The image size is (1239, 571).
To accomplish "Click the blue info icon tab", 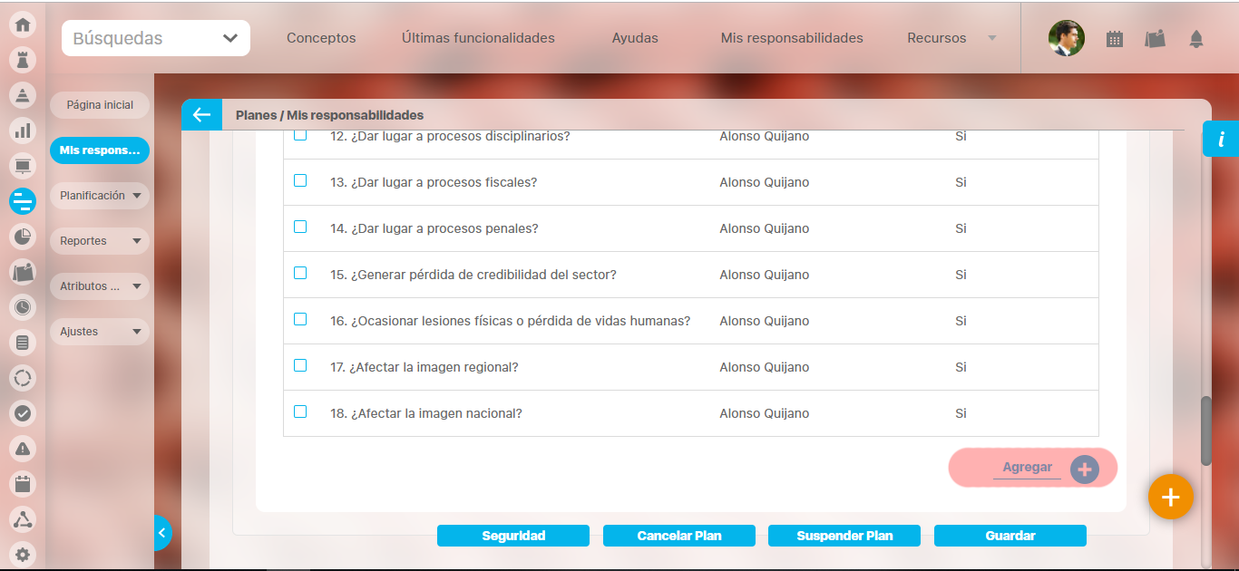I will 1221,139.
